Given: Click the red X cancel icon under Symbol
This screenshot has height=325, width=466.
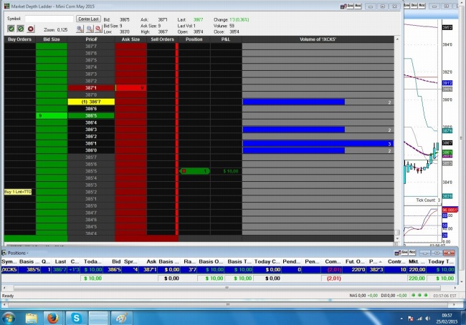Looking at the screenshot, I should (x=31, y=29).
